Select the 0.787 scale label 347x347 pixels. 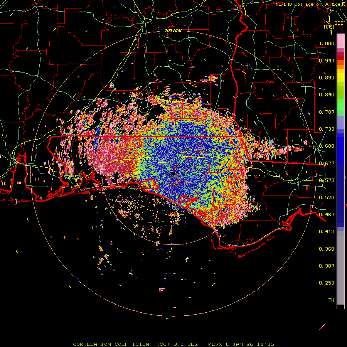(327, 112)
